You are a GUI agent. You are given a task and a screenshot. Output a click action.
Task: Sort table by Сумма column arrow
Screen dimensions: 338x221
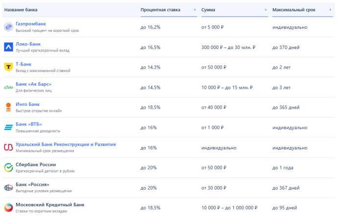[x=266, y=10]
